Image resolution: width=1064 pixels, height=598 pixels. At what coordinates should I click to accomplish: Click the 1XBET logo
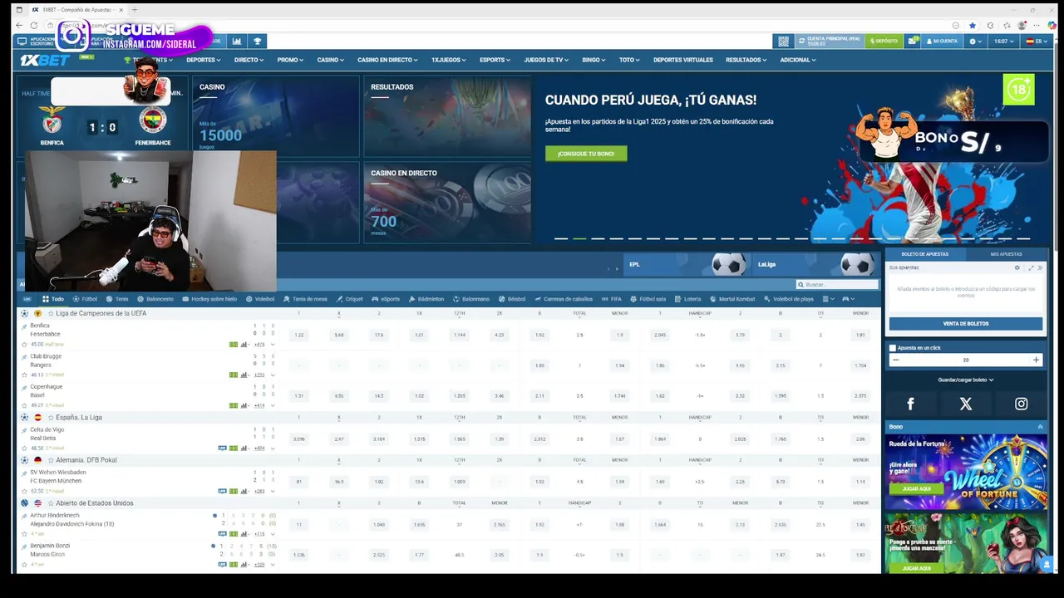(x=45, y=60)
